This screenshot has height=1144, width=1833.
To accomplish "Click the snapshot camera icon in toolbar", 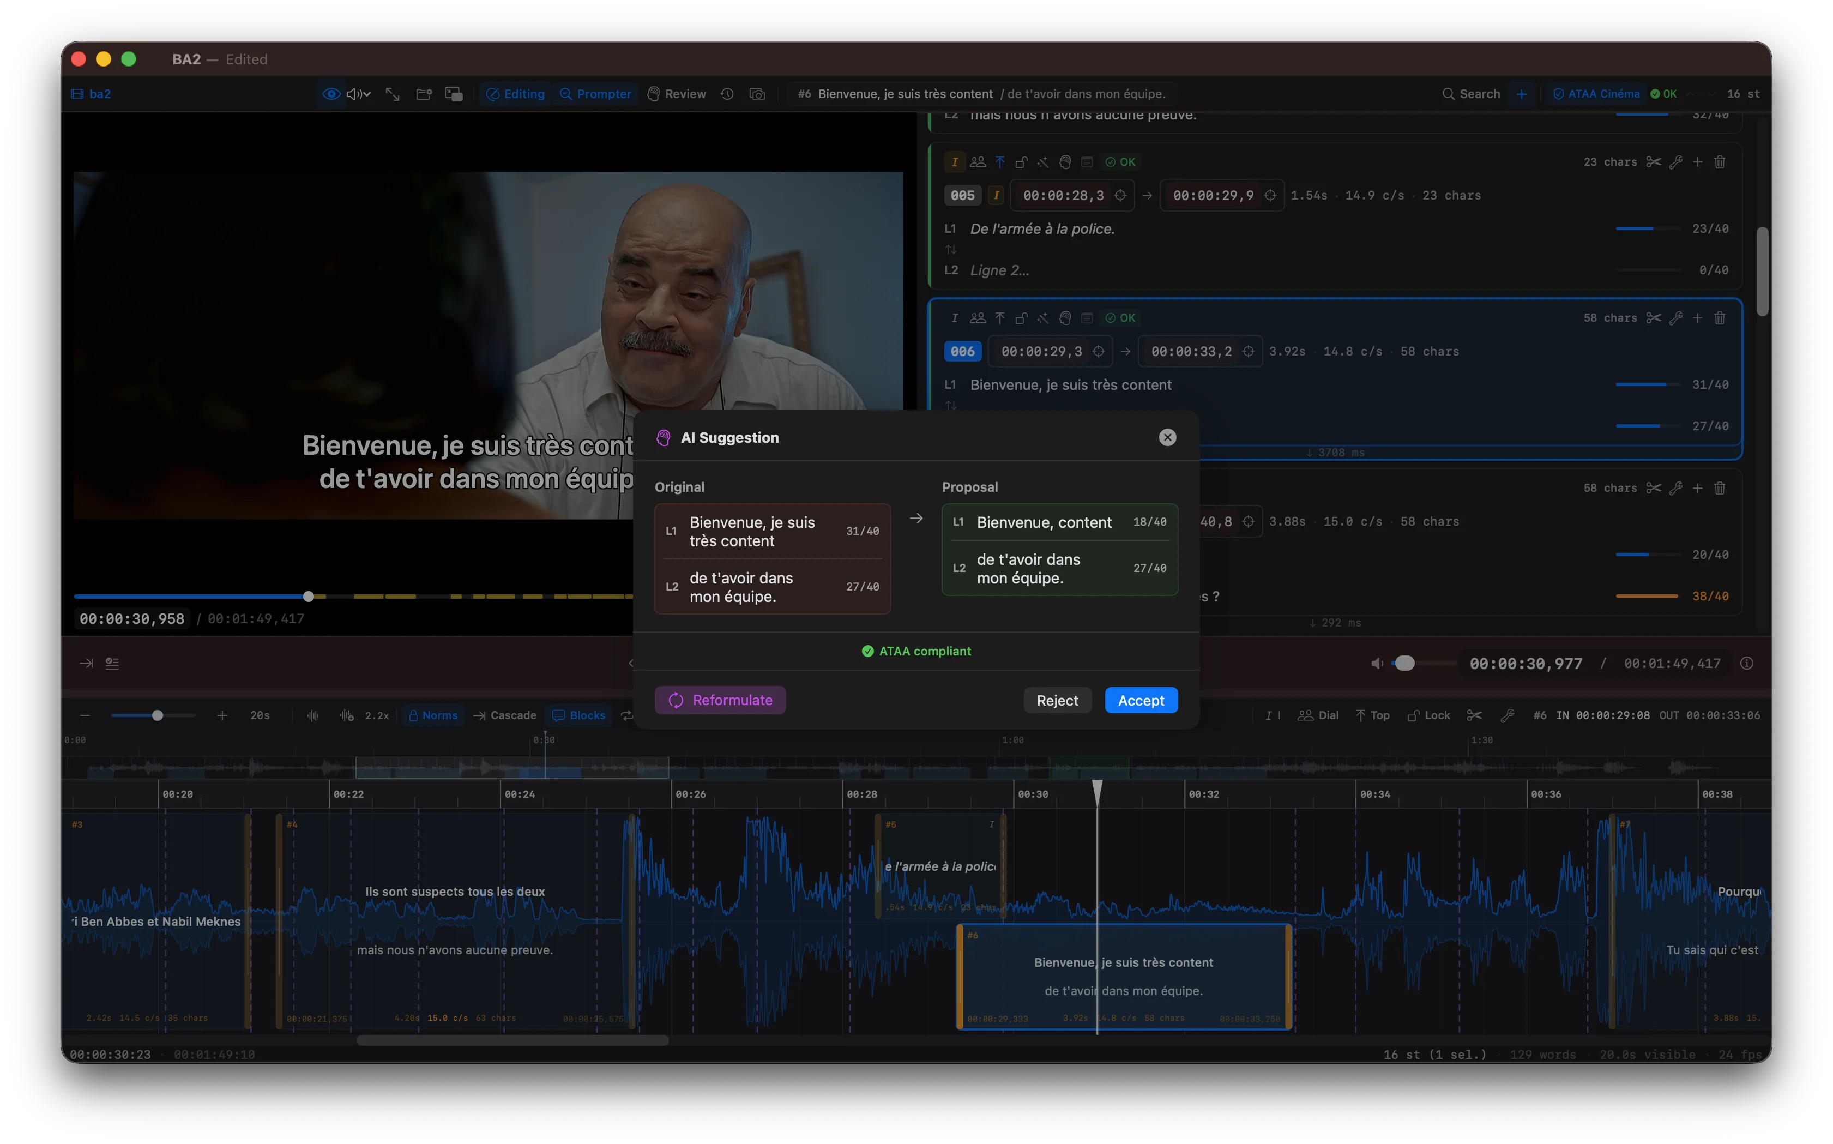I will pyautogui.click(x=757, y=94).
